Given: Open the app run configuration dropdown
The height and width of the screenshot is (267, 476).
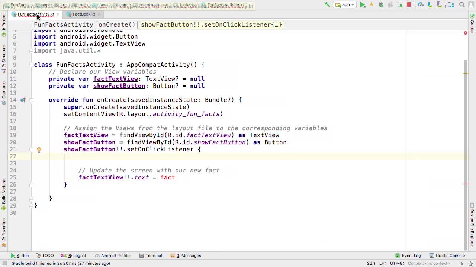Looking at the screenshot, I should click(345, 5).
